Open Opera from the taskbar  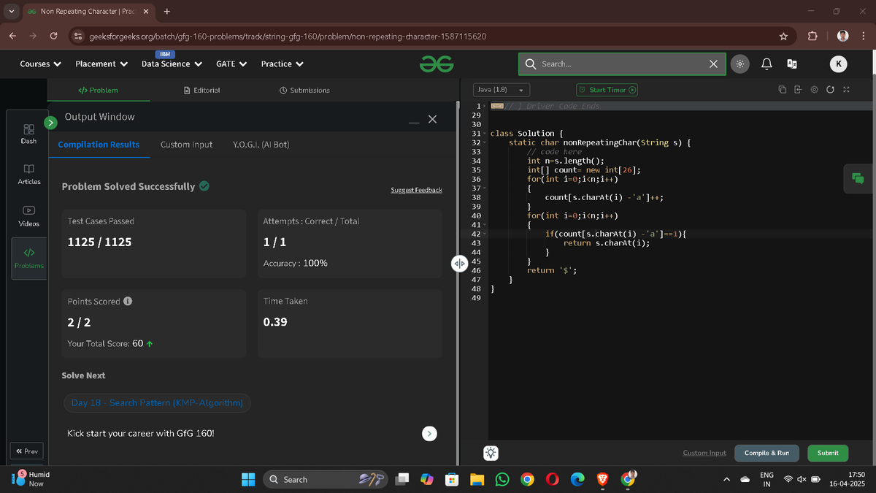(x=552, y=479)
